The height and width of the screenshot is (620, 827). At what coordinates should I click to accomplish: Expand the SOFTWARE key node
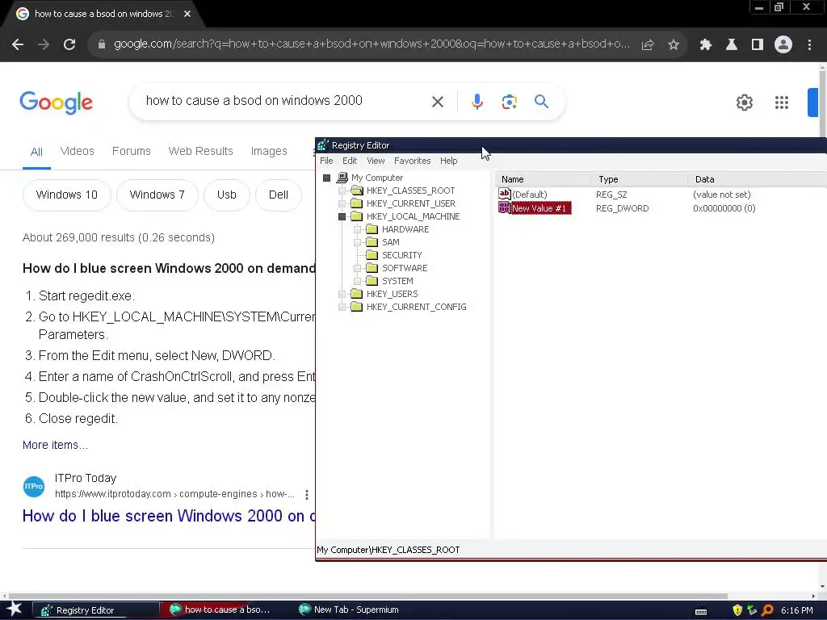click(357, 268)
